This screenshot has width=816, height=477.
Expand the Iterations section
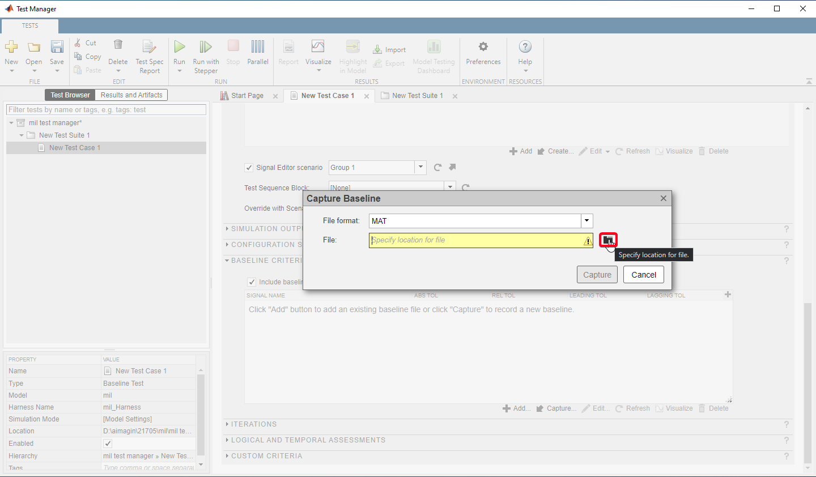click(x=254, y=424)
